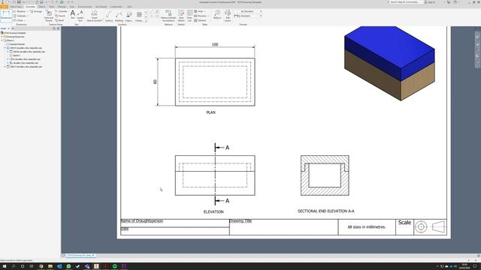Screen dimensions: 481x270
Task: Open the Manage ribbon tab
Action: (62, 7)
